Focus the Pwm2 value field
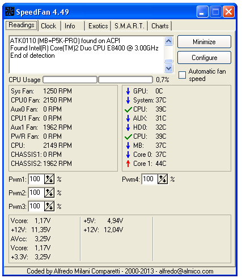Viewport: 242px width, 278px height. click(36, 193)
